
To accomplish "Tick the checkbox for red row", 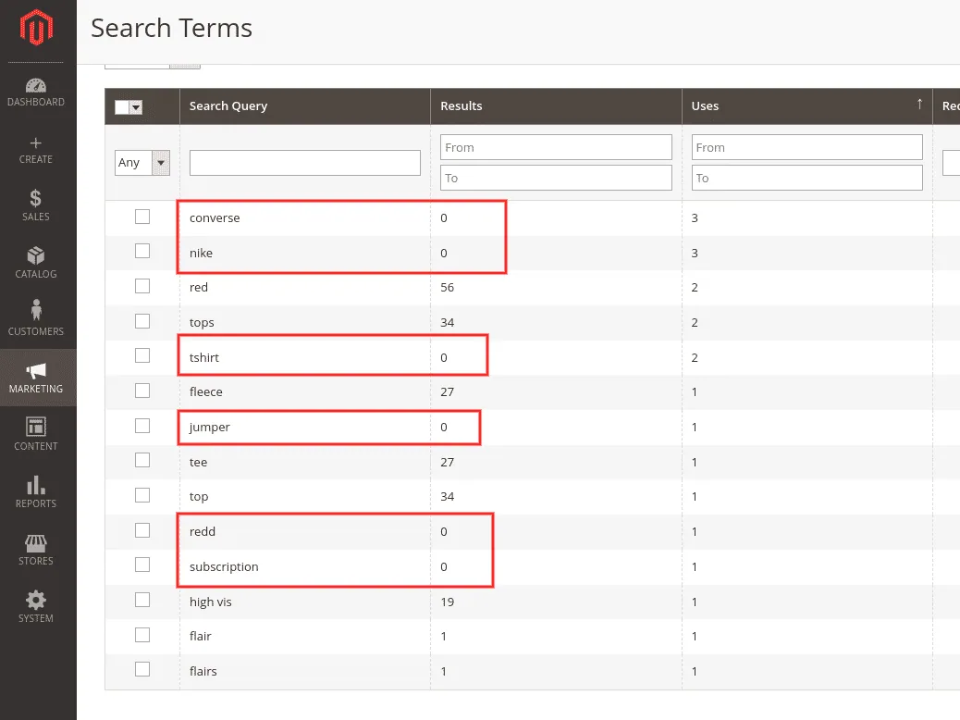I will 142,286.
